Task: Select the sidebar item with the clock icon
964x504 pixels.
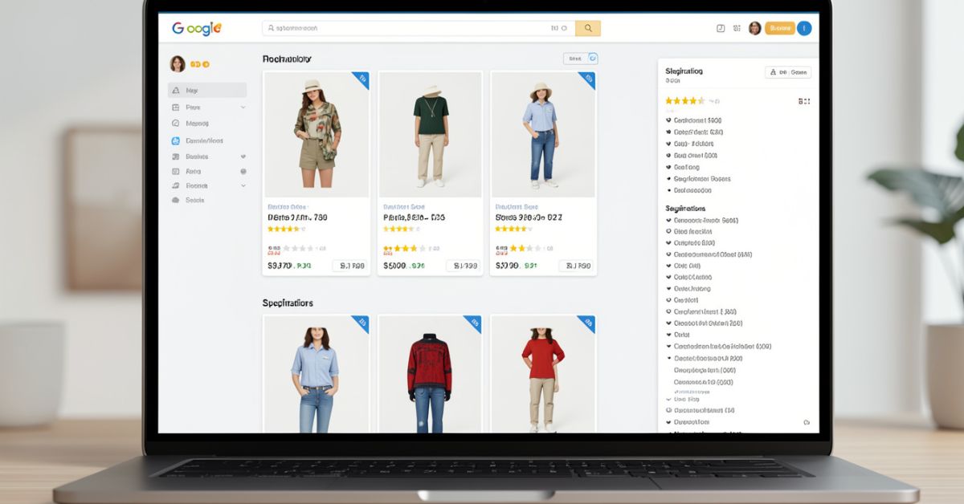Action: point(208,124)
